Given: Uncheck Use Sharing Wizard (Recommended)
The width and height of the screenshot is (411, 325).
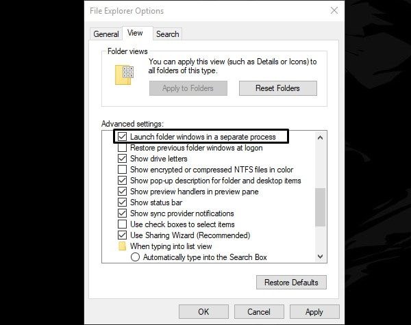Looking at the screenshot, I should coord(123,235).
